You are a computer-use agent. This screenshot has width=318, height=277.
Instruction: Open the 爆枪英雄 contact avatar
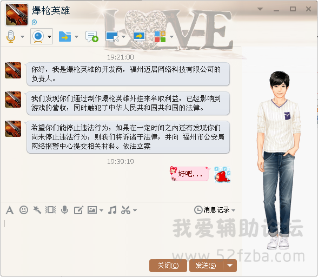point(17,15)
